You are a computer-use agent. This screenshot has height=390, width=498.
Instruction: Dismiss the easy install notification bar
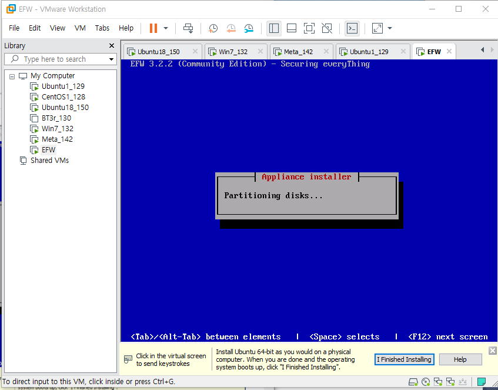493,351
